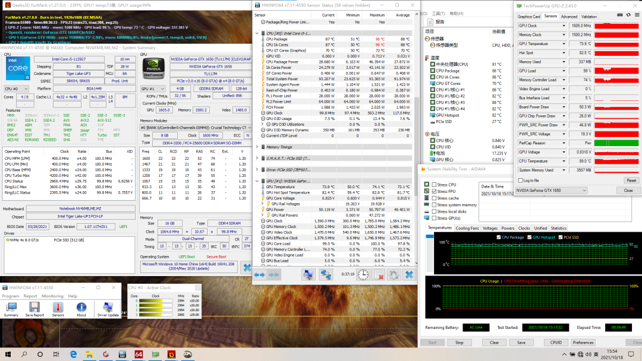Viewport: 642px width, 361px height.
Task: Expand the Memory Timings sensor group
Action: (x=257, y=147)
